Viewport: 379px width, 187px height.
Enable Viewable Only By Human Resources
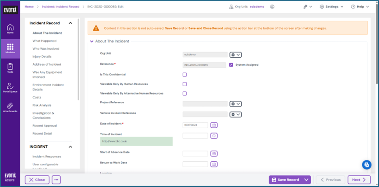185,84
